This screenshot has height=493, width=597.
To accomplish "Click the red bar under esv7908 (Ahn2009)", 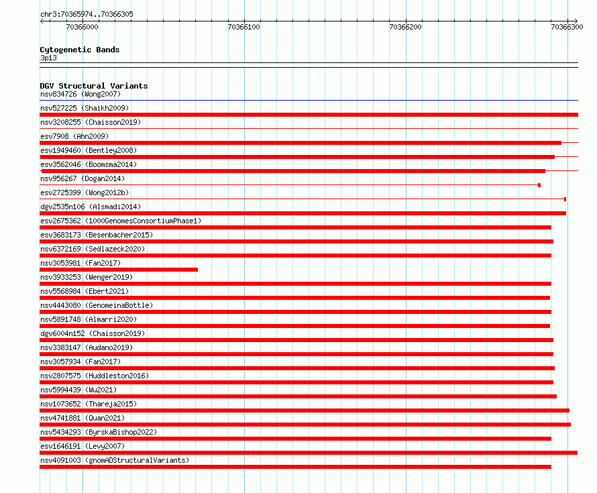I will coord(301,143).
